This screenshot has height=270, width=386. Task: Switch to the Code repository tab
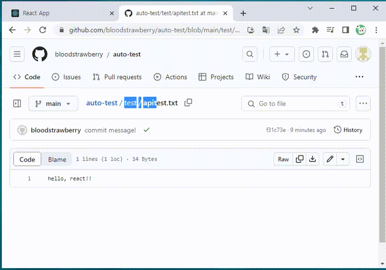pos(27,77)
